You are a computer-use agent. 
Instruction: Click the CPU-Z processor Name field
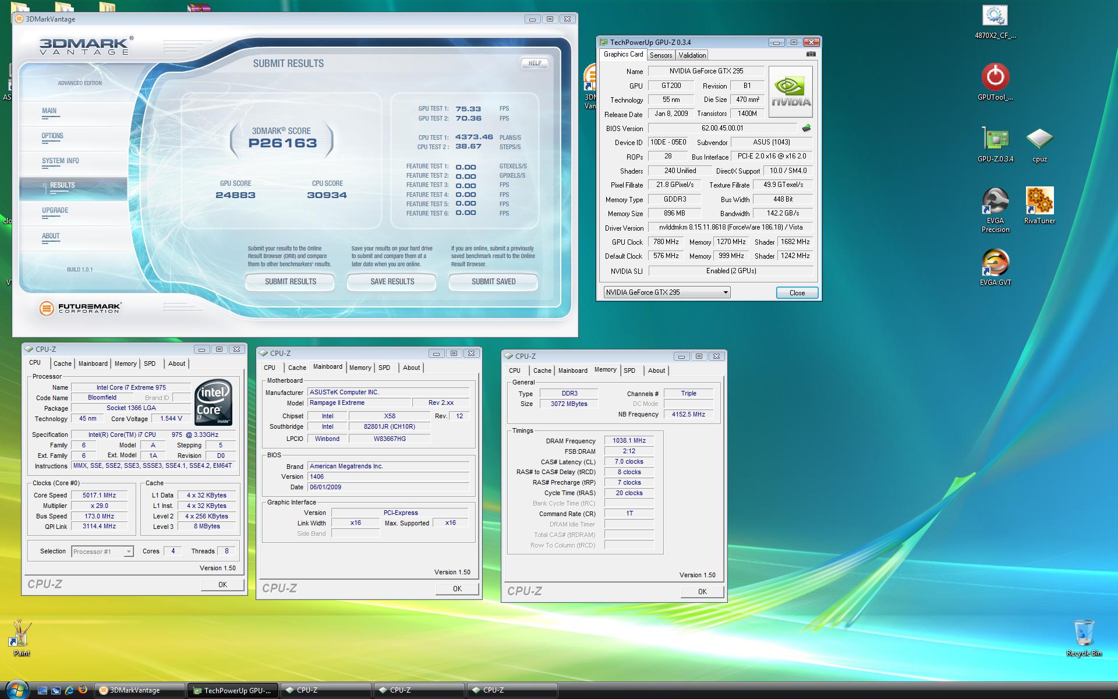pos(131,387)
